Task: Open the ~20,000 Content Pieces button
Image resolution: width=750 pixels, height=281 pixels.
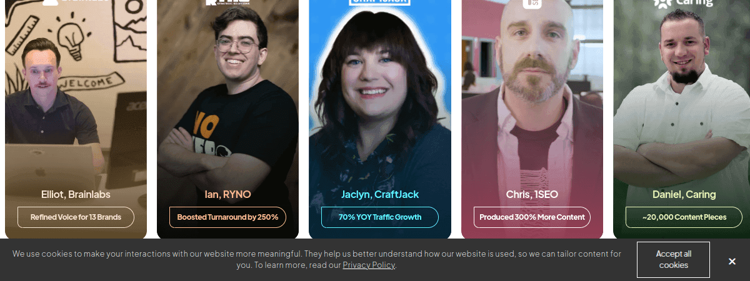Action: 684,217
